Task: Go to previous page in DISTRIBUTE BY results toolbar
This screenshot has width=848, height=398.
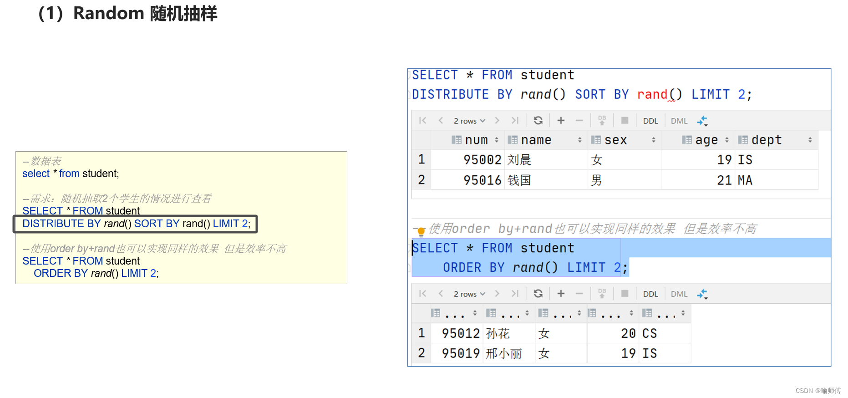Action: click(x=441, y=121)
